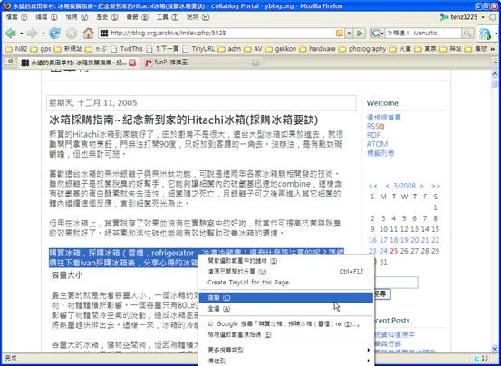Open the 工具 (T) Tools menu
This screenshot has width=501, height=366.
tap(168, 17)
